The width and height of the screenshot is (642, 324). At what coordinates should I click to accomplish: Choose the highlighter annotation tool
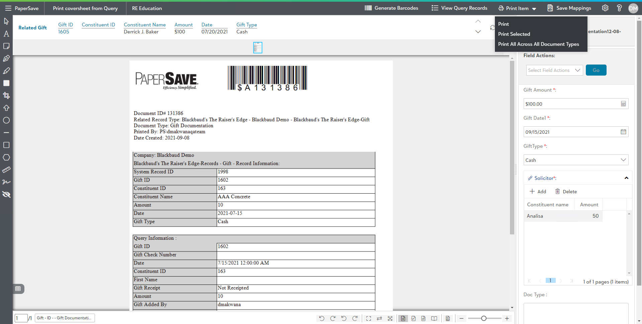coord(6,71)
